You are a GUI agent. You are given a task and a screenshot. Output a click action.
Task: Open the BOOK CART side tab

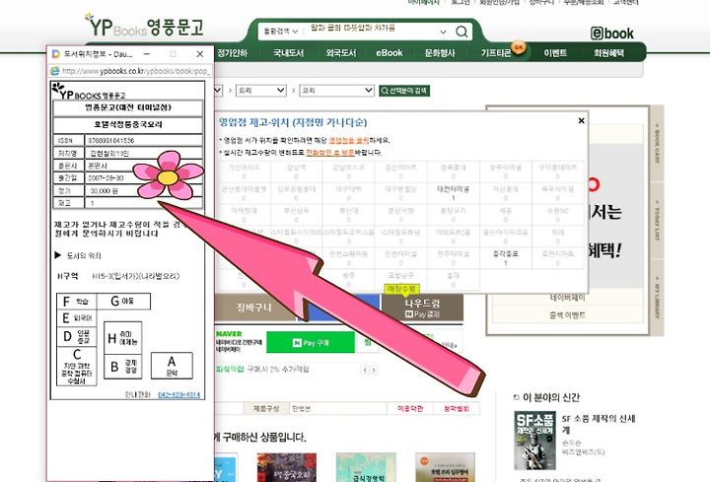pyautogui.click(x=657, y=143)
